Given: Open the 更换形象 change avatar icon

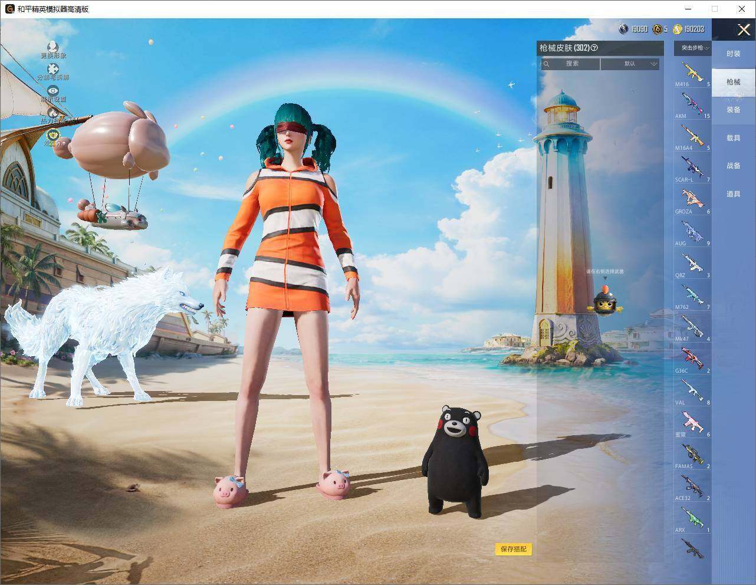Looking at the screenshot, I should [52, 47].
